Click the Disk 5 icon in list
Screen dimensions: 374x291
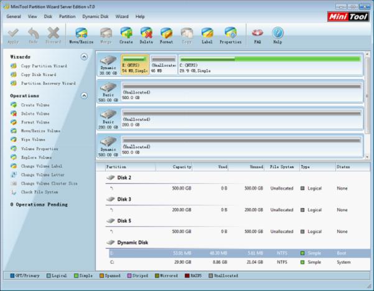click(x=111, y=221)
